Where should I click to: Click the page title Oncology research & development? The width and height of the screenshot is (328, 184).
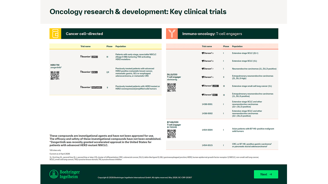point(138,12)
